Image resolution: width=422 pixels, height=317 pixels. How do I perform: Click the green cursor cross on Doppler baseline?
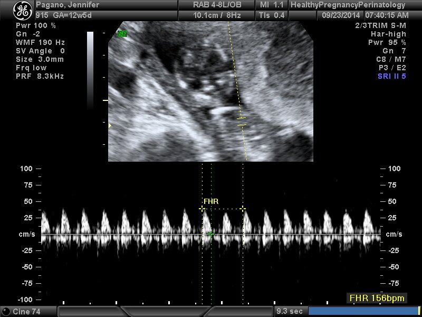[x=211, y=234]
